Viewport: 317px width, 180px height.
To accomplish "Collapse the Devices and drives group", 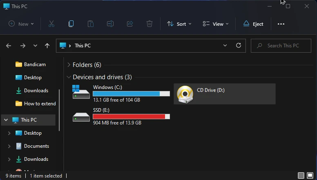I will click(69, 77).
